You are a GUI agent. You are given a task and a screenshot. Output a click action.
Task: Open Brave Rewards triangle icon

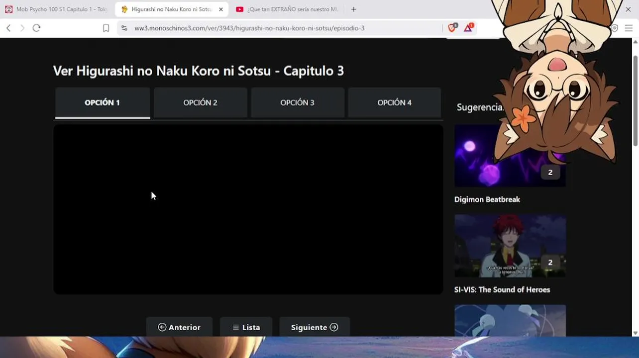468,28
